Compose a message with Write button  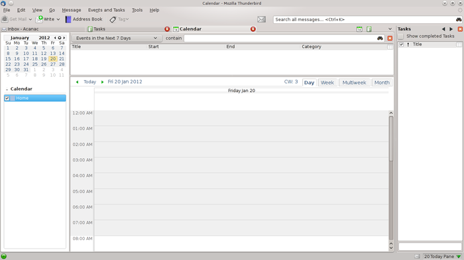45,19
